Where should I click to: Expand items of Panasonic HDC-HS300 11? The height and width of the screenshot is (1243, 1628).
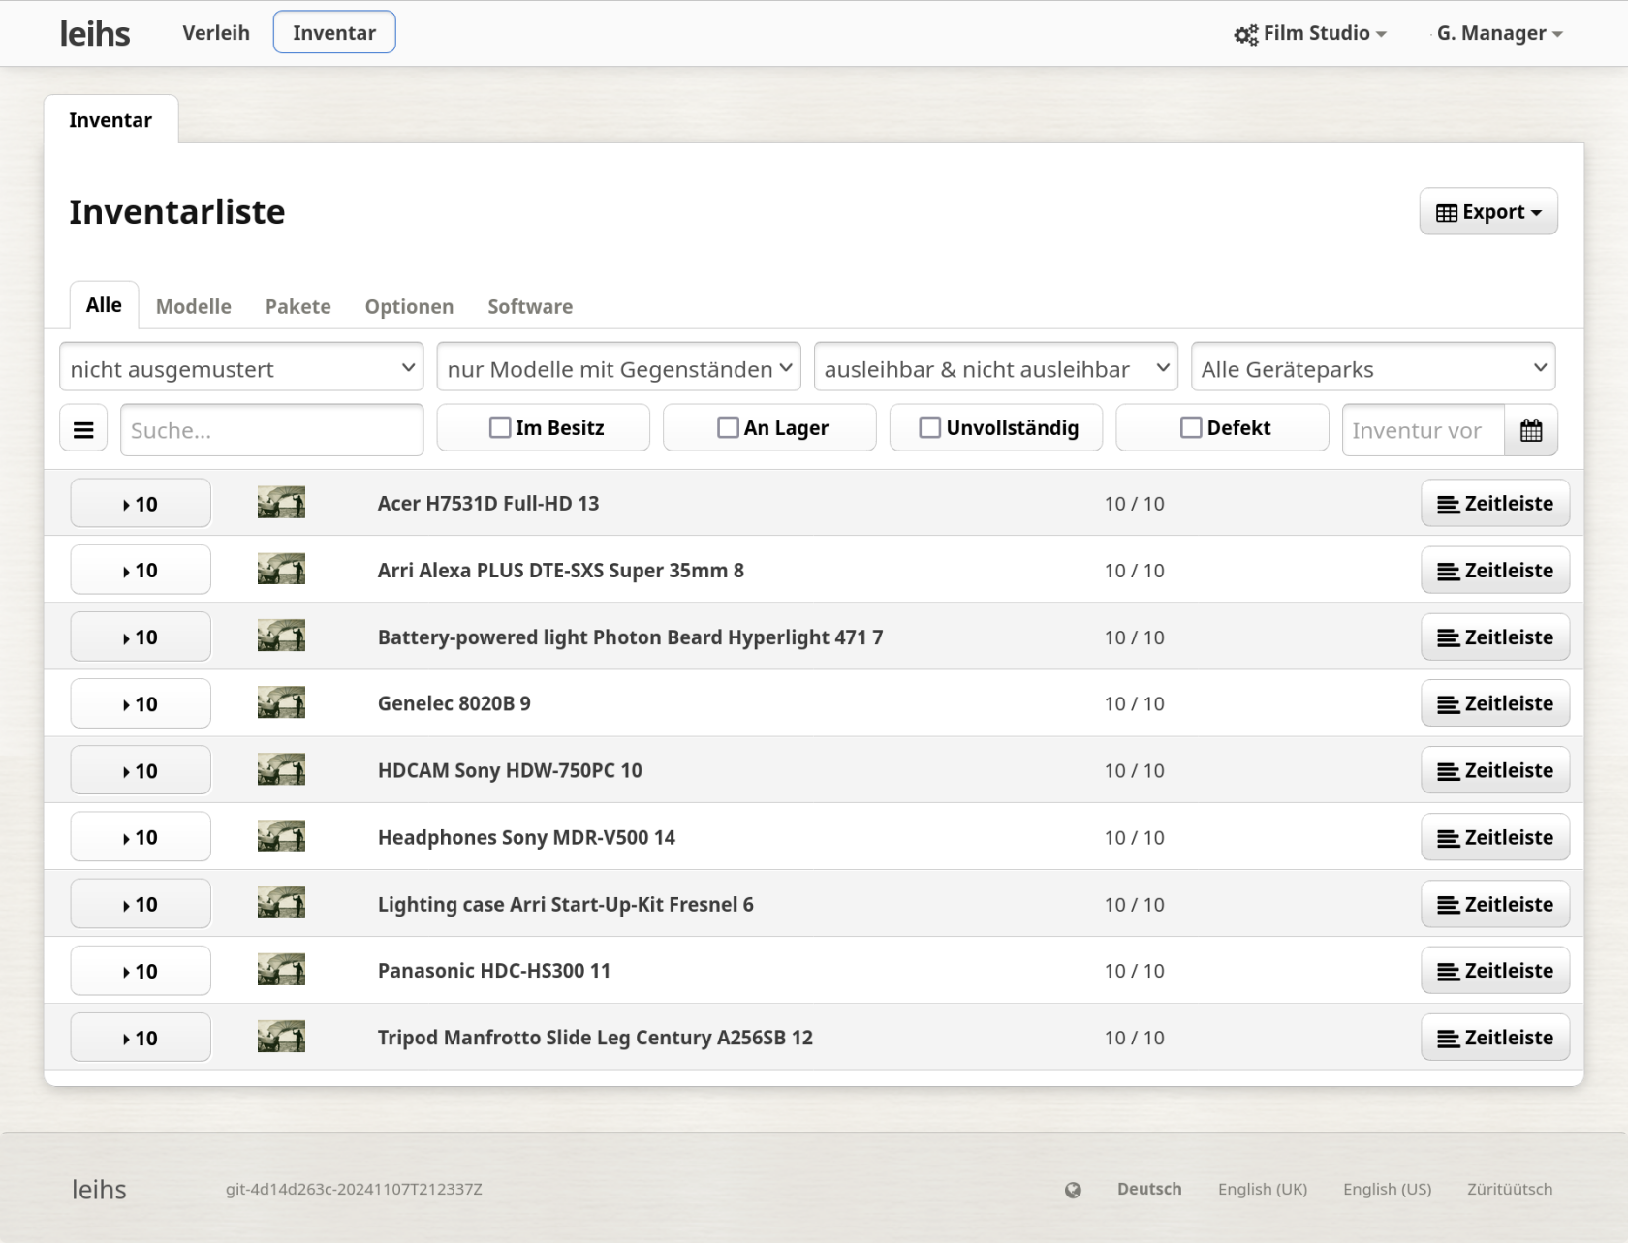[x=141, y=971]
